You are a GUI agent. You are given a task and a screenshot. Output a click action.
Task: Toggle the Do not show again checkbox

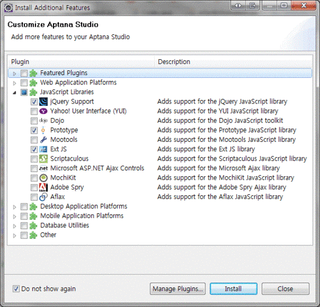(x=16, y=288)
